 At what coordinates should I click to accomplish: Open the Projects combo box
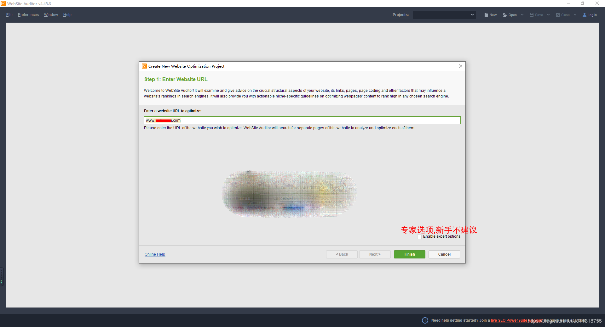[444, 15]
